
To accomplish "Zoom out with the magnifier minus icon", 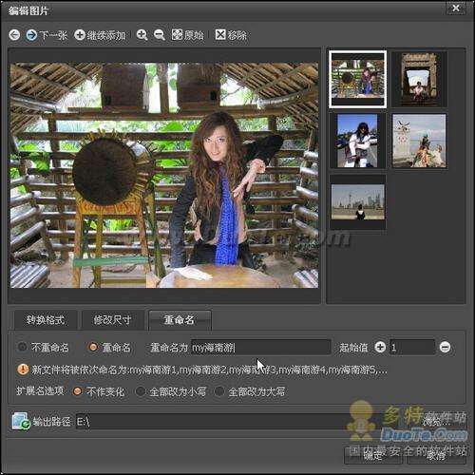I will coord(160,35).
